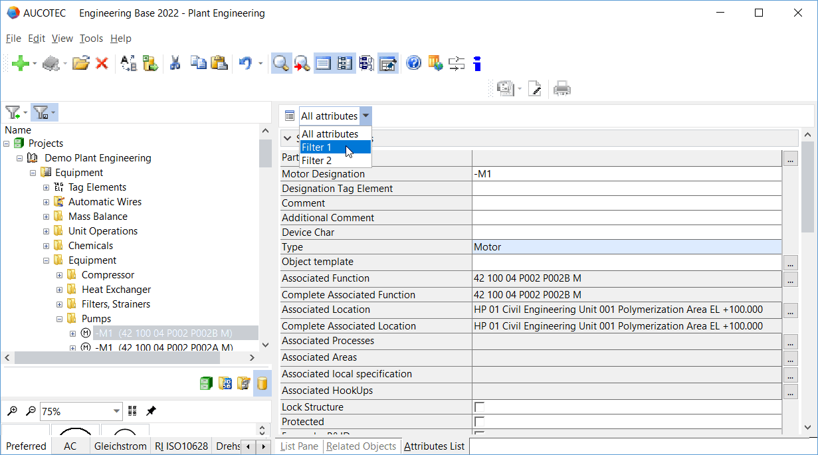Toggle the Protected checkbox
Viewport: 818px width, 455px height.
[479, 422]
